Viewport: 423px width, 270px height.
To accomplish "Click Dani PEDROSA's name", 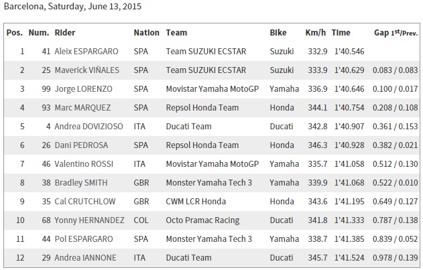I will click(81, 145).
